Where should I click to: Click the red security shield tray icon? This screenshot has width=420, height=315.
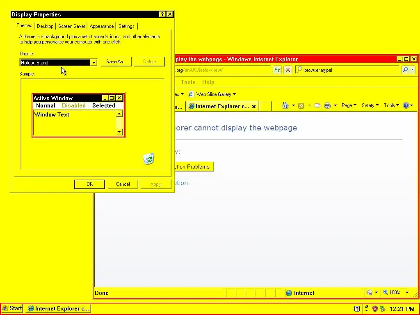point(375,309)
